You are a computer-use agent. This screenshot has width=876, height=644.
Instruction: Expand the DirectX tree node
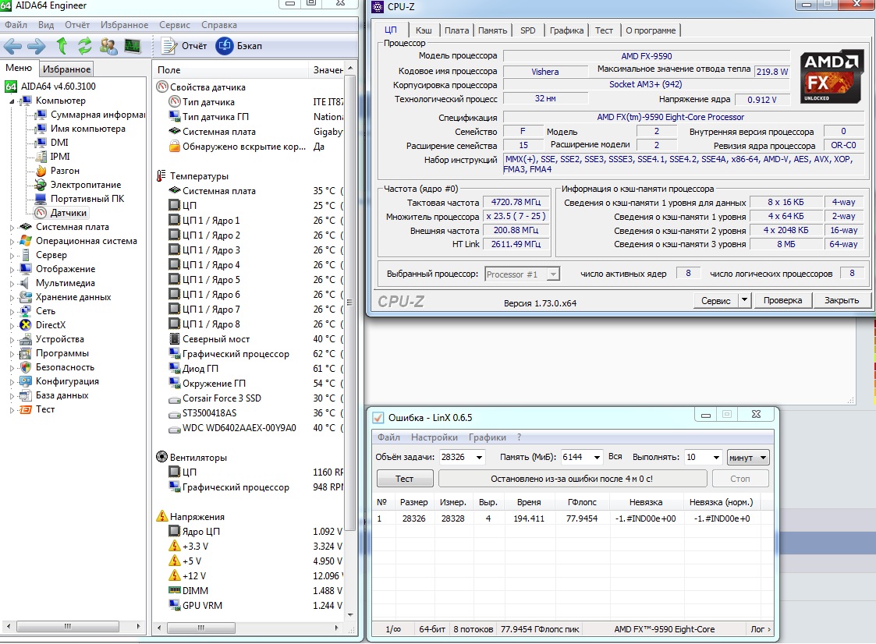pyautogui.click(x=12, y=325)
